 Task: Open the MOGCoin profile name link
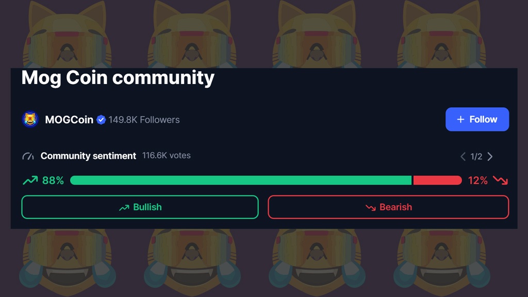(69, 120)
